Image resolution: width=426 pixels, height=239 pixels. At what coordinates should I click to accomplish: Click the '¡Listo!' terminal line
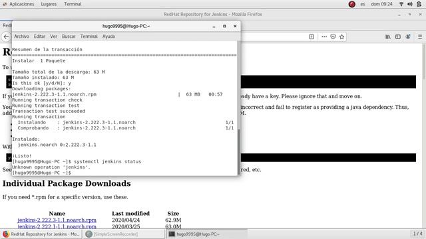tap(22, 156)
